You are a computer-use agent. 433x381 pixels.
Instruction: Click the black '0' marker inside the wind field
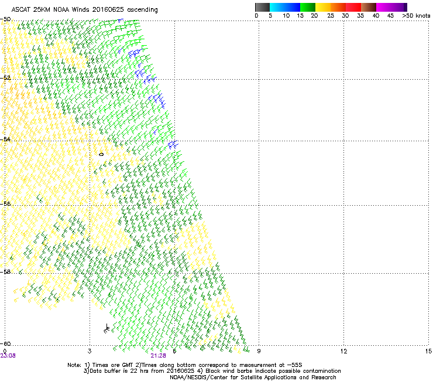click(x=101, y=154)
